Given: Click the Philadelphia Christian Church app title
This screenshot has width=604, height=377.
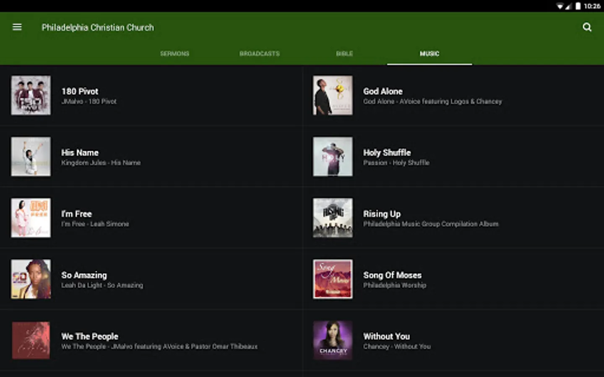Looking at the screenshot, I should coord(98,28).
